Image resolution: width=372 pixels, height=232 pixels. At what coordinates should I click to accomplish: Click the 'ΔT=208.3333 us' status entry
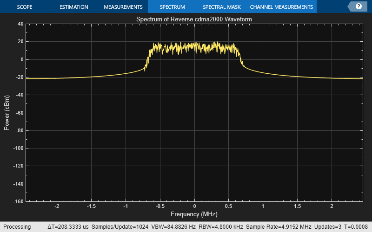68,227
